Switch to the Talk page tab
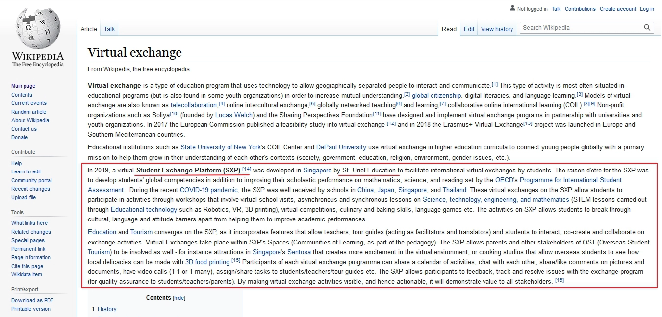Viewport: 662px width, 317px height. coord(109,29)
